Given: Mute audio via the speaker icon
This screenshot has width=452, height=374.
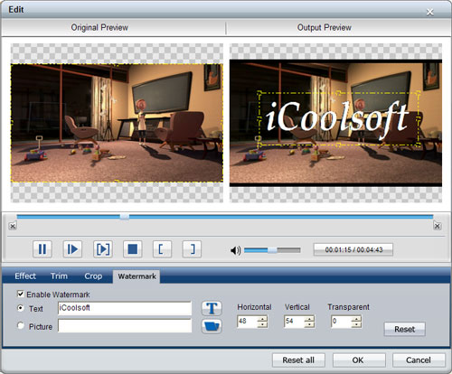Looking at the screenshot, I should 235,250.
